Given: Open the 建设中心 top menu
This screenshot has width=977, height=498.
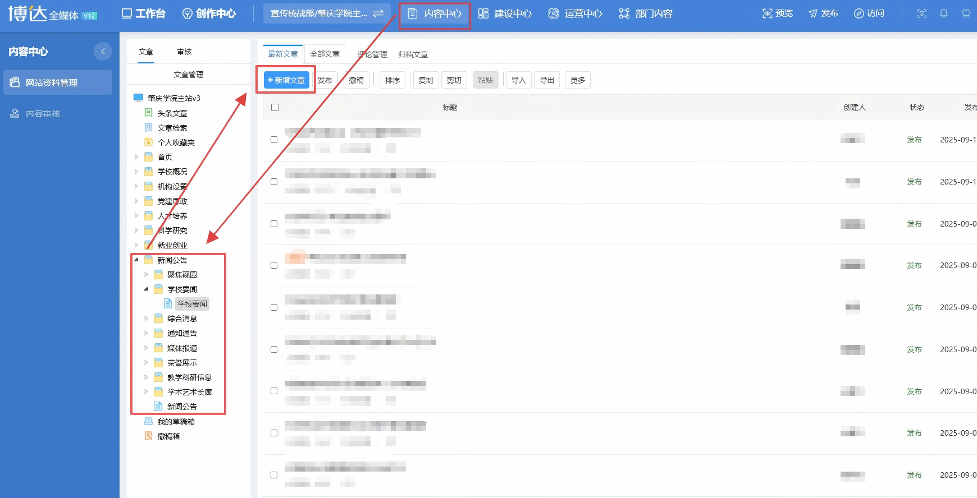Looking at the screenshot, I should pos(505,13).
